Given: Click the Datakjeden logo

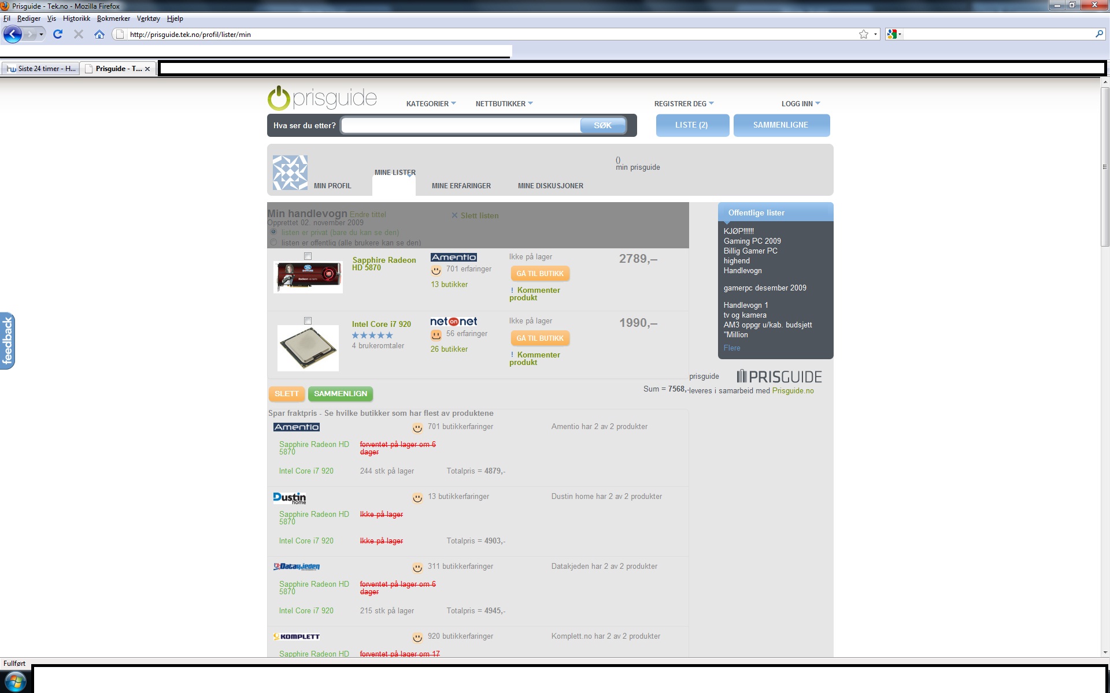Looking at the screenshot, I should 297,567.
